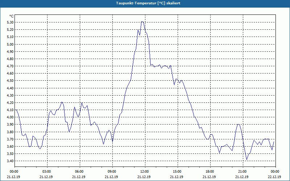
Task: Select the 4,70 y-axis value
Action: click(11, 66)
